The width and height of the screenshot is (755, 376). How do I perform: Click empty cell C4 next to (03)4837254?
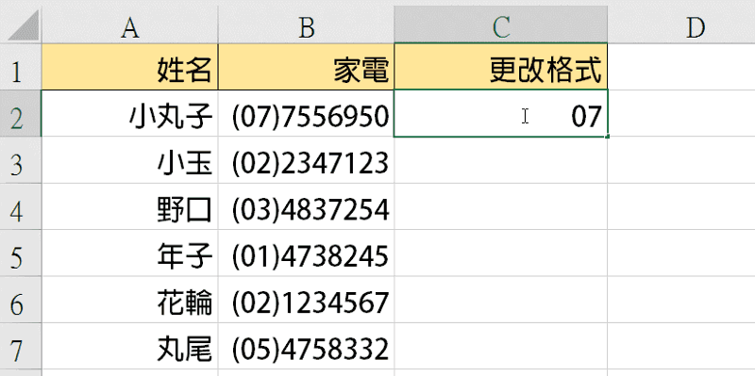[x=501, y=206]
